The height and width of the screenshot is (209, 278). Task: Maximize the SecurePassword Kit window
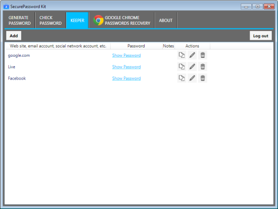pos(257,7)
